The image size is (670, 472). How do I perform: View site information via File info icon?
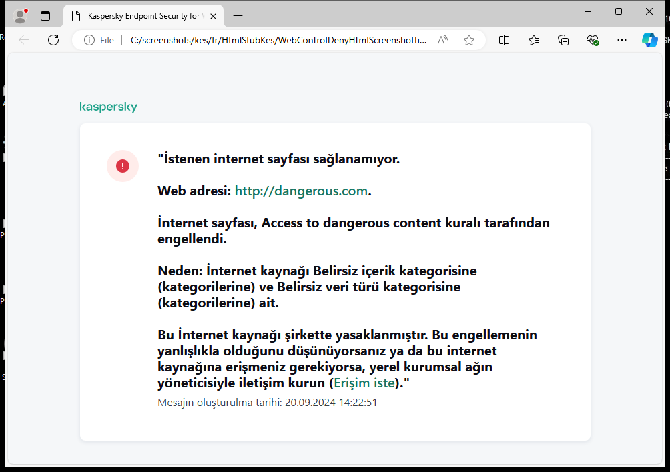99,40
